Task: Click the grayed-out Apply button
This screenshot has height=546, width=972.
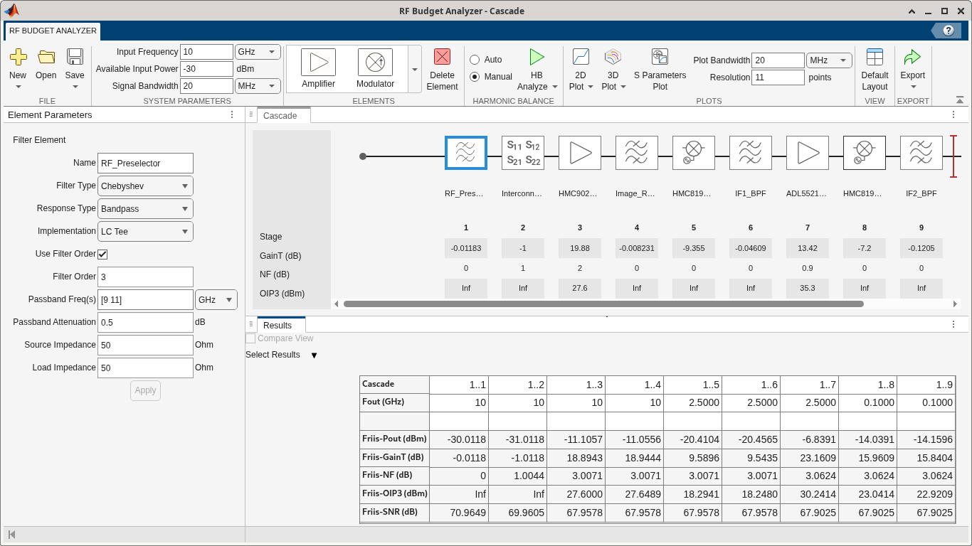Action: (145, 390)
